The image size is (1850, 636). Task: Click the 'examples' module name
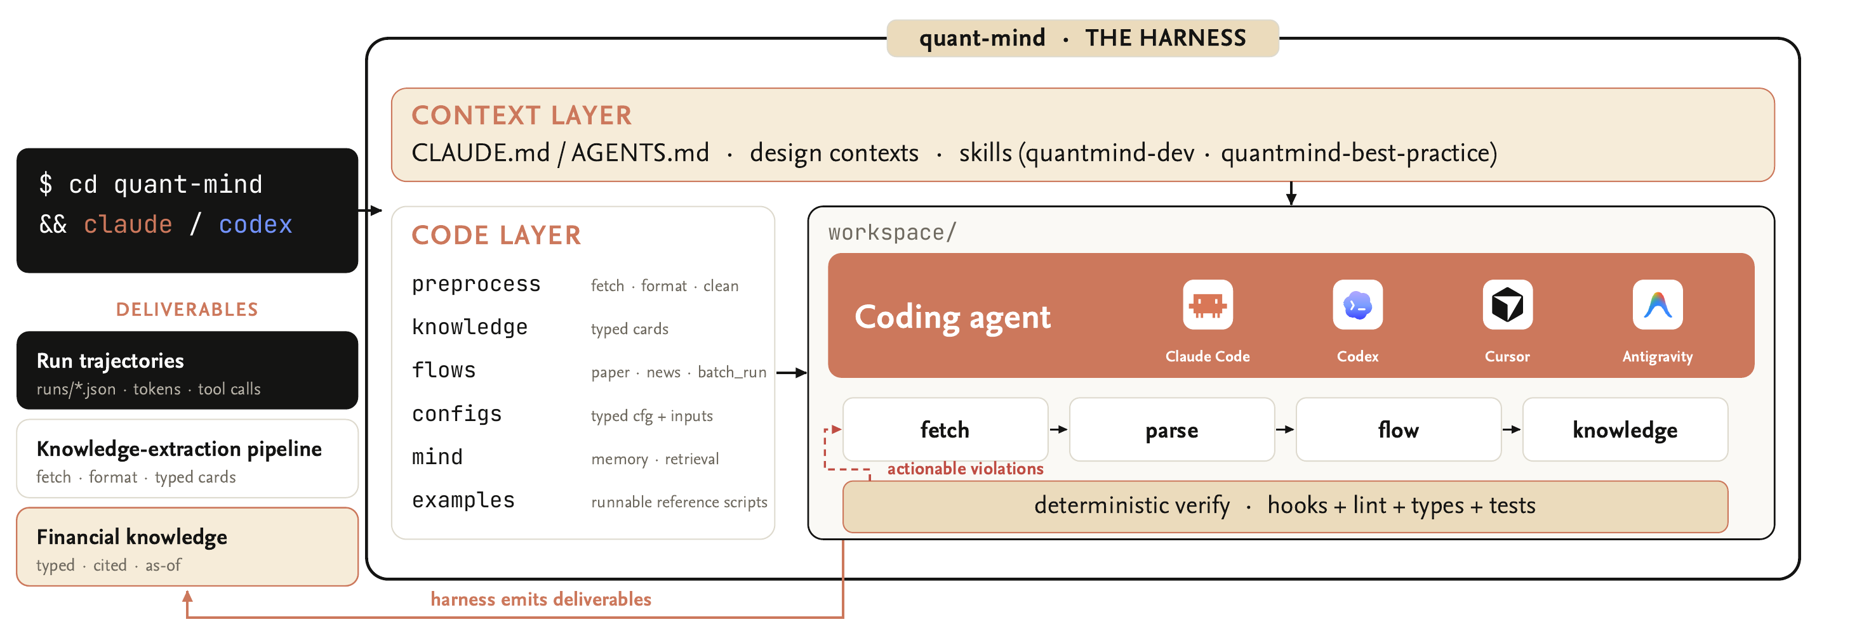[463, 500]
